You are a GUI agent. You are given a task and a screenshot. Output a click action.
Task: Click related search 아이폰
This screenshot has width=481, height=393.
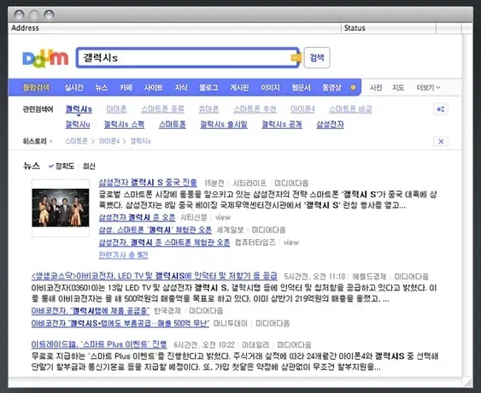[x=116, y=109]
